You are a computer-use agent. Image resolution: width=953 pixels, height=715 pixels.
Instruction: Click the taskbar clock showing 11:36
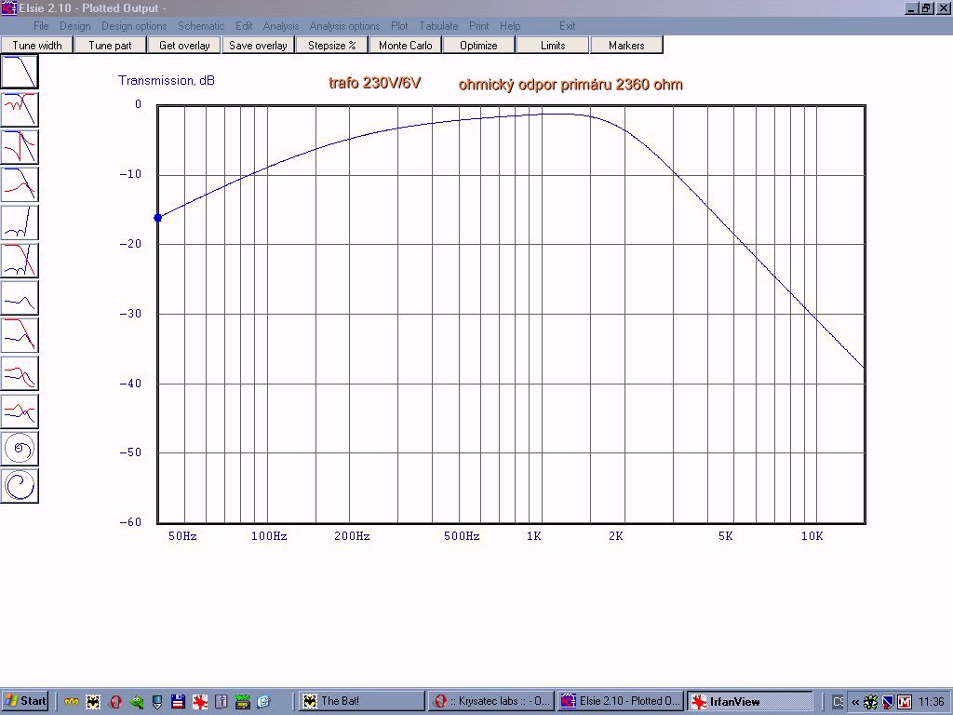931,702
